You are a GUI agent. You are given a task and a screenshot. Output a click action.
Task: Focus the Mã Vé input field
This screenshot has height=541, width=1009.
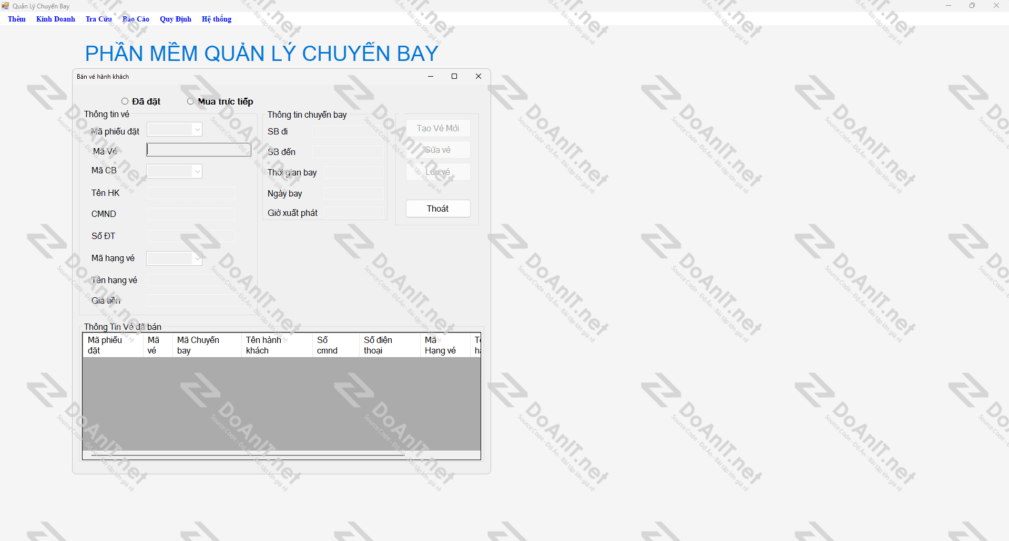(x=199, y=150)
